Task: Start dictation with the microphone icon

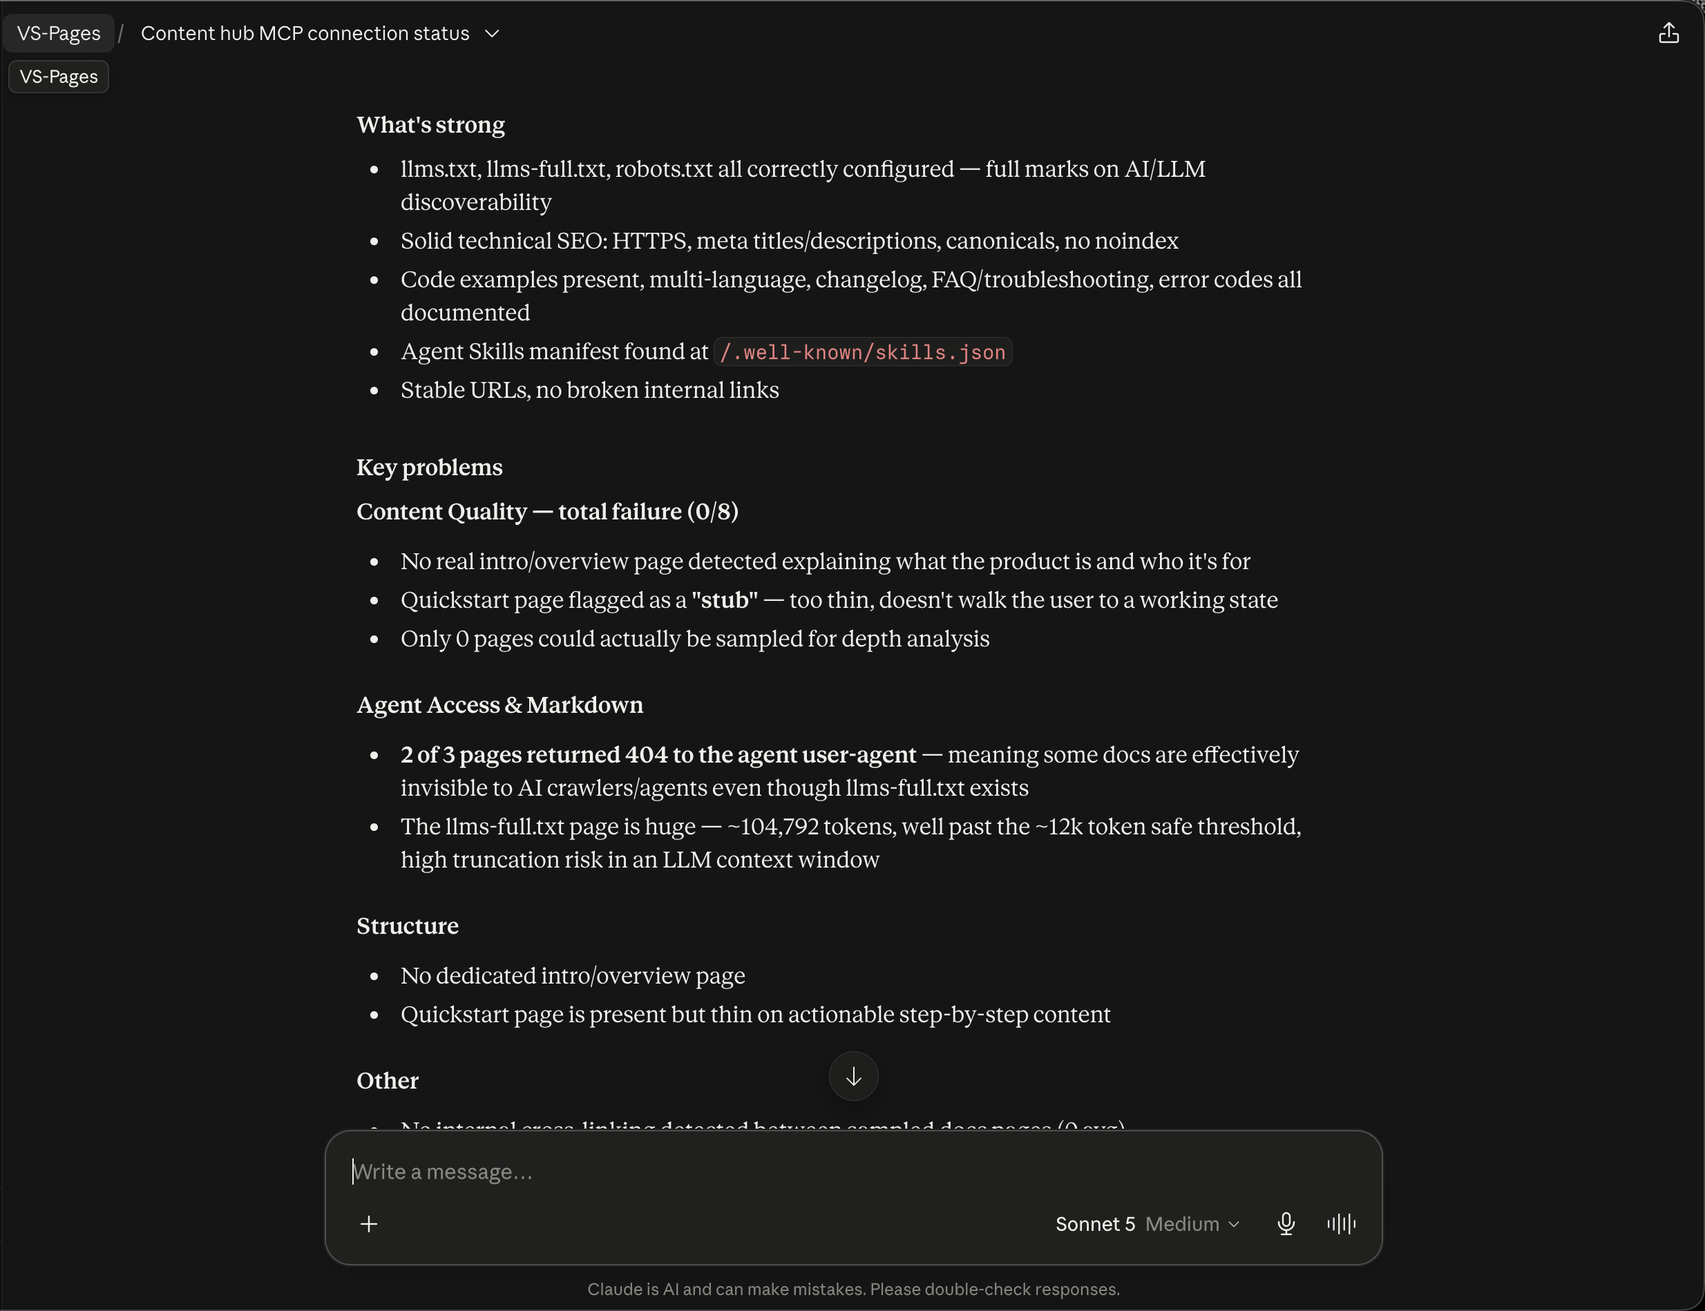Action: (x=1286, y=1223)
